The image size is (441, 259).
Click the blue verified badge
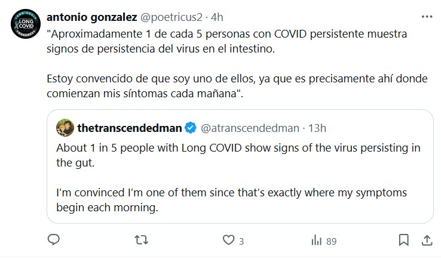191,127
